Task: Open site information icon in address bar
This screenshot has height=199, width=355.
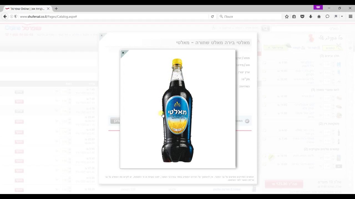Action: click(12, 17)
